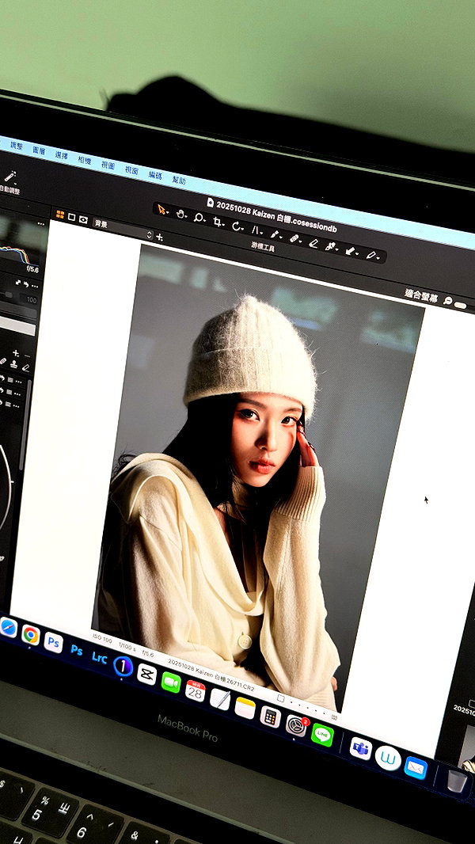The image size is (475, 844).
Task: Click the plus icon beside 背景 dropdown
Action: click(159, 237)
